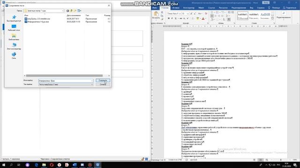Click the create new folder icon
The image size is (300, 168).
coord(75,11)
